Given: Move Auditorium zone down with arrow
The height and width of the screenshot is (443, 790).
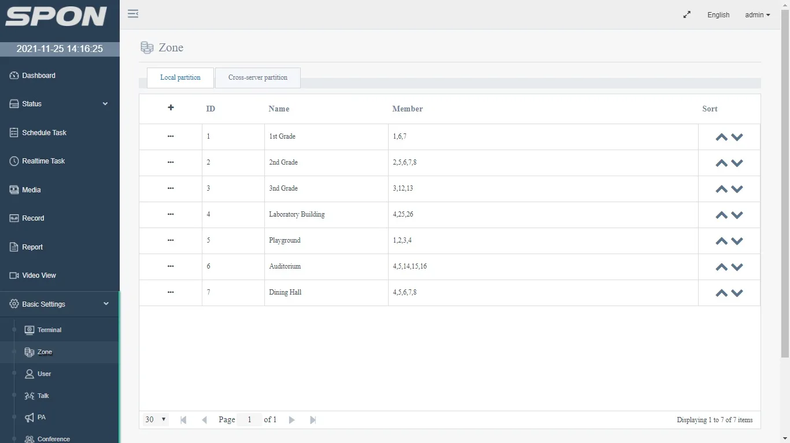Looking at the screenshot, I should pyautogui.click(x=737, y=267).
